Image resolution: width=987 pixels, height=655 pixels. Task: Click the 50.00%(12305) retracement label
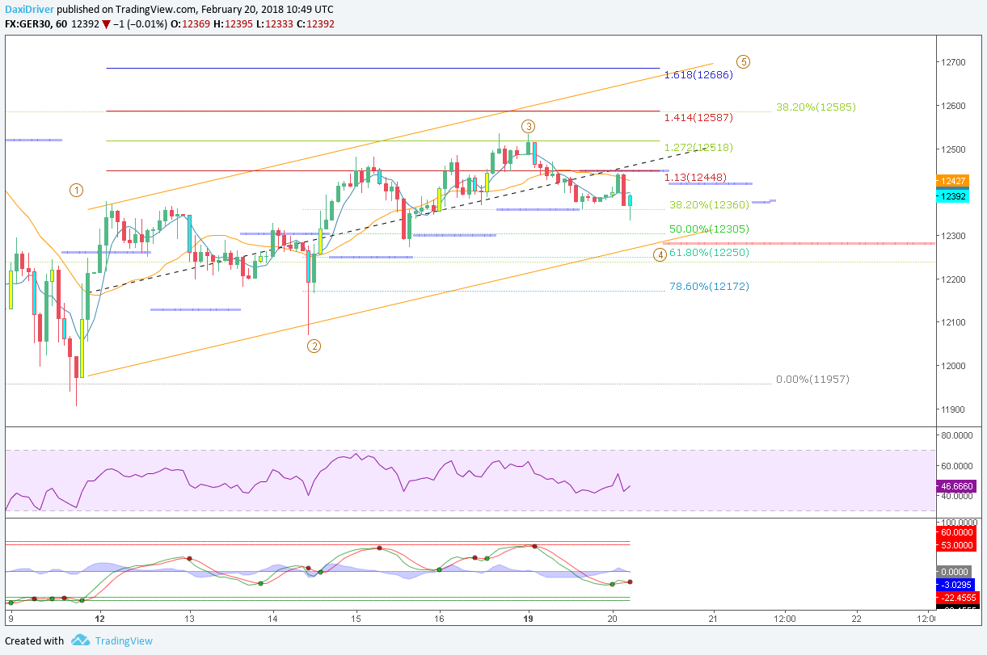(x=709, y=229)
